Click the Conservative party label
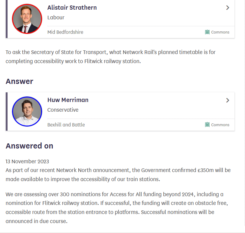Image resolution: width=245 pixels, height=233 pixels. [63, 110]
